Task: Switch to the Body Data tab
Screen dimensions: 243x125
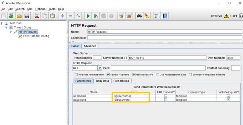Action: (102, 81)
